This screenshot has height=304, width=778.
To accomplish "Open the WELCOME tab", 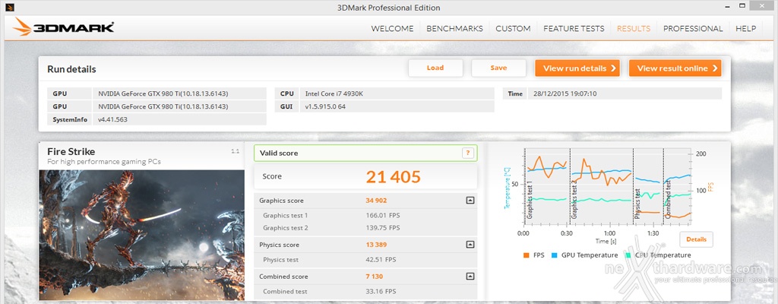I will click(x=392, y=29).
